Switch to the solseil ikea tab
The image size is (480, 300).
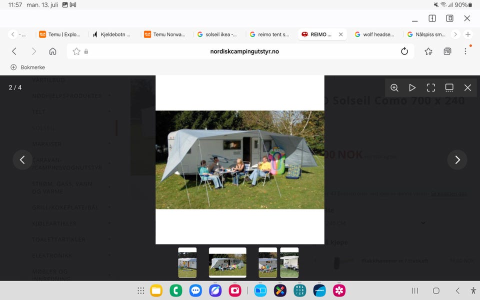[217, 34]
